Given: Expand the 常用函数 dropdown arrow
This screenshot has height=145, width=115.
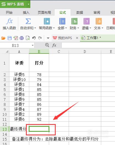Looking at the screenshot, I should [x=54, y=28].
